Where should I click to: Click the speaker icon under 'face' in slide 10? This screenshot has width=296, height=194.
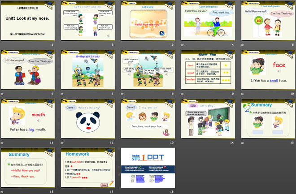tap(279, 71)
